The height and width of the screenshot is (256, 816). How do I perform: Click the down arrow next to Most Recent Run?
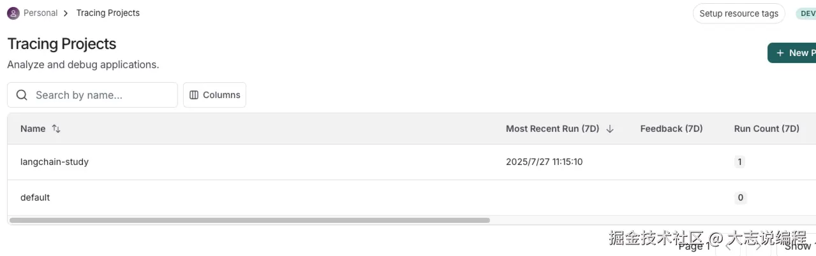pos(610,129)
